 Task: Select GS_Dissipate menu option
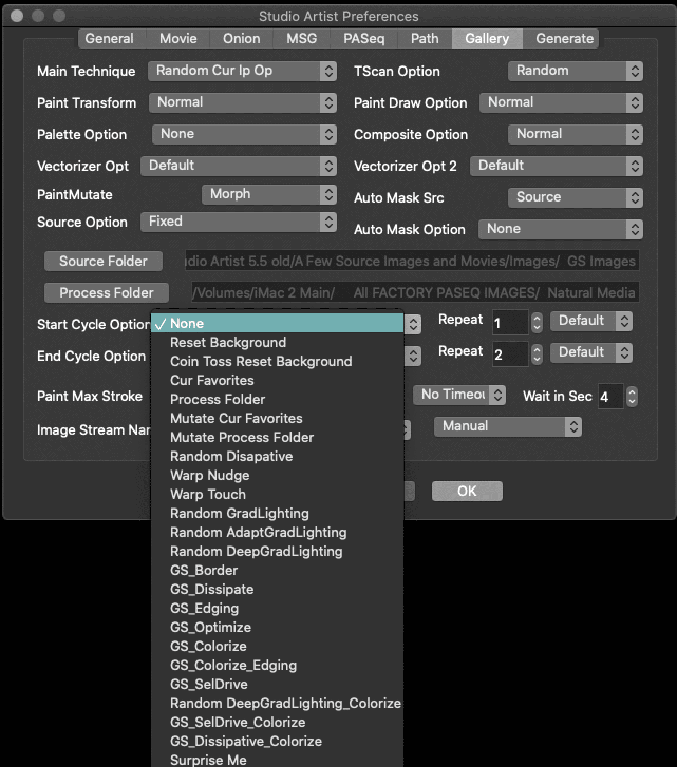tap(277, 589)
